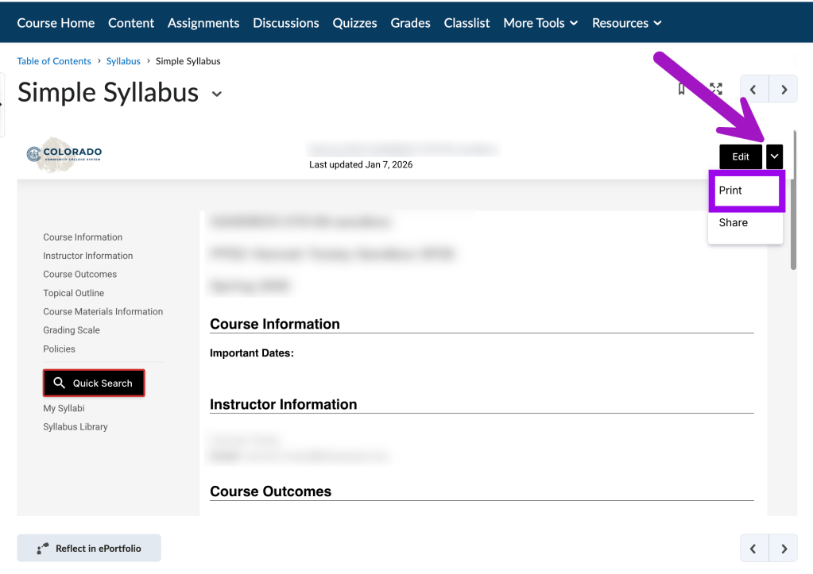Screen dimensions: 813x574
Task: Select the magnifier icon on Quick Search
Action: tap(60, 383)
